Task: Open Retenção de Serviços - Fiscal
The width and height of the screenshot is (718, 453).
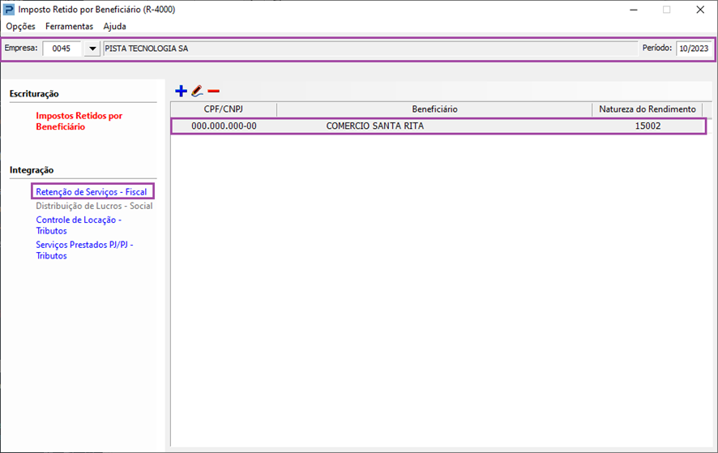Action: click(x=92, y=192)
